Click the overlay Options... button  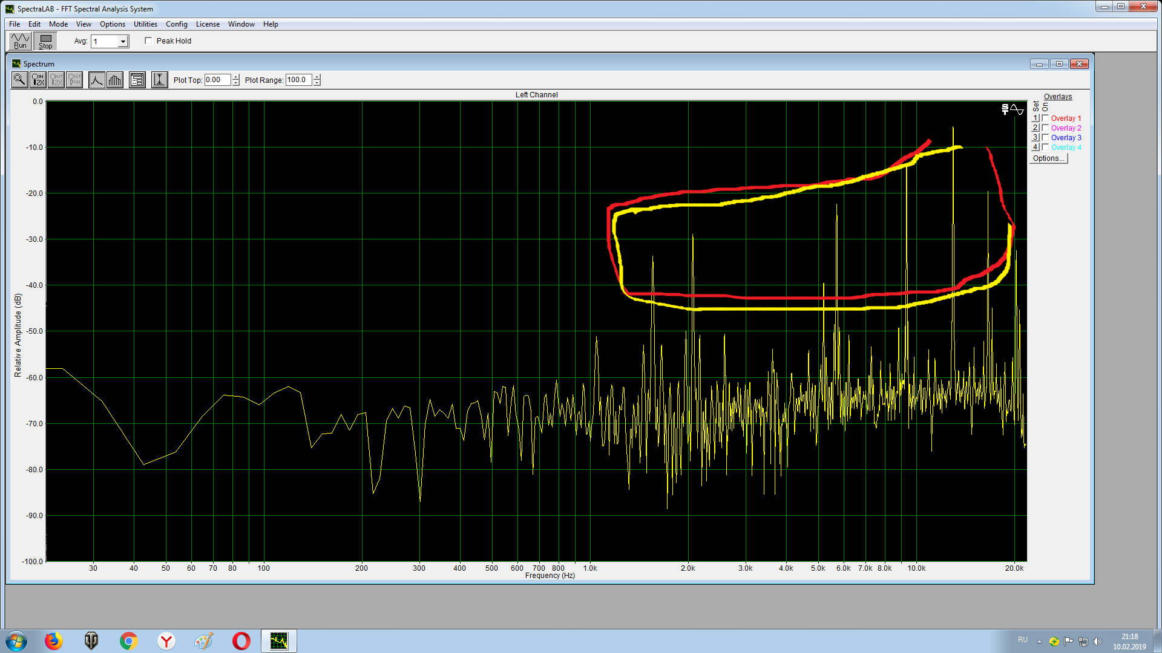pos(1048,158)
